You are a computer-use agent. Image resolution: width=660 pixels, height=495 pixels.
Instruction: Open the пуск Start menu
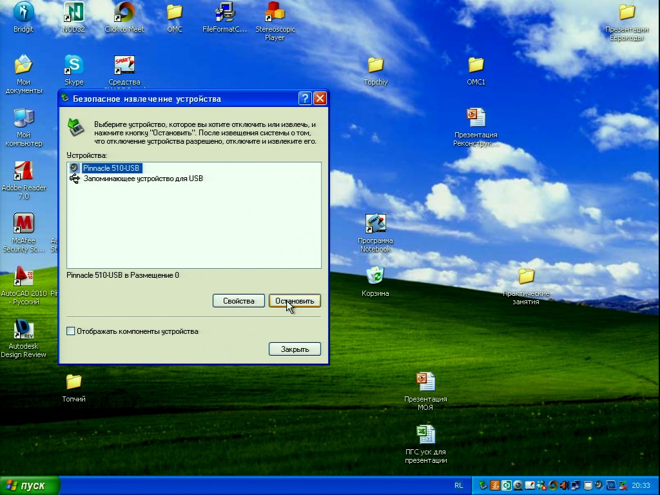30,485
